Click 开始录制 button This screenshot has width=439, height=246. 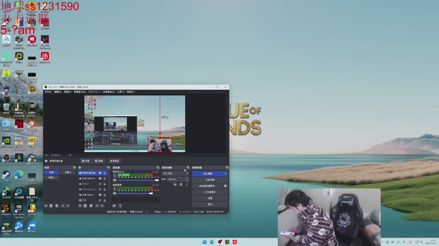pos(210,180)
